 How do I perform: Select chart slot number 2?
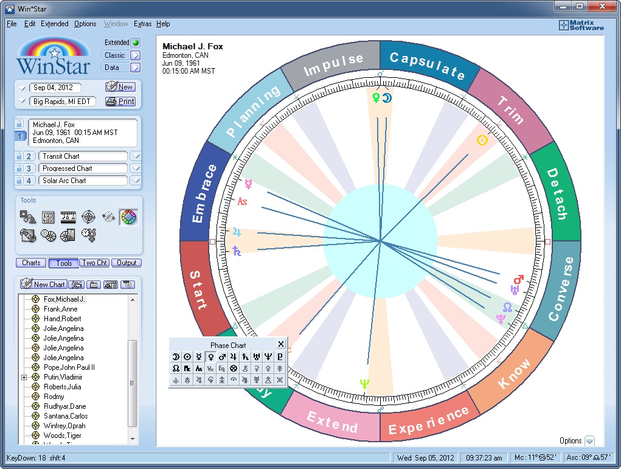[x=29, y=156]
